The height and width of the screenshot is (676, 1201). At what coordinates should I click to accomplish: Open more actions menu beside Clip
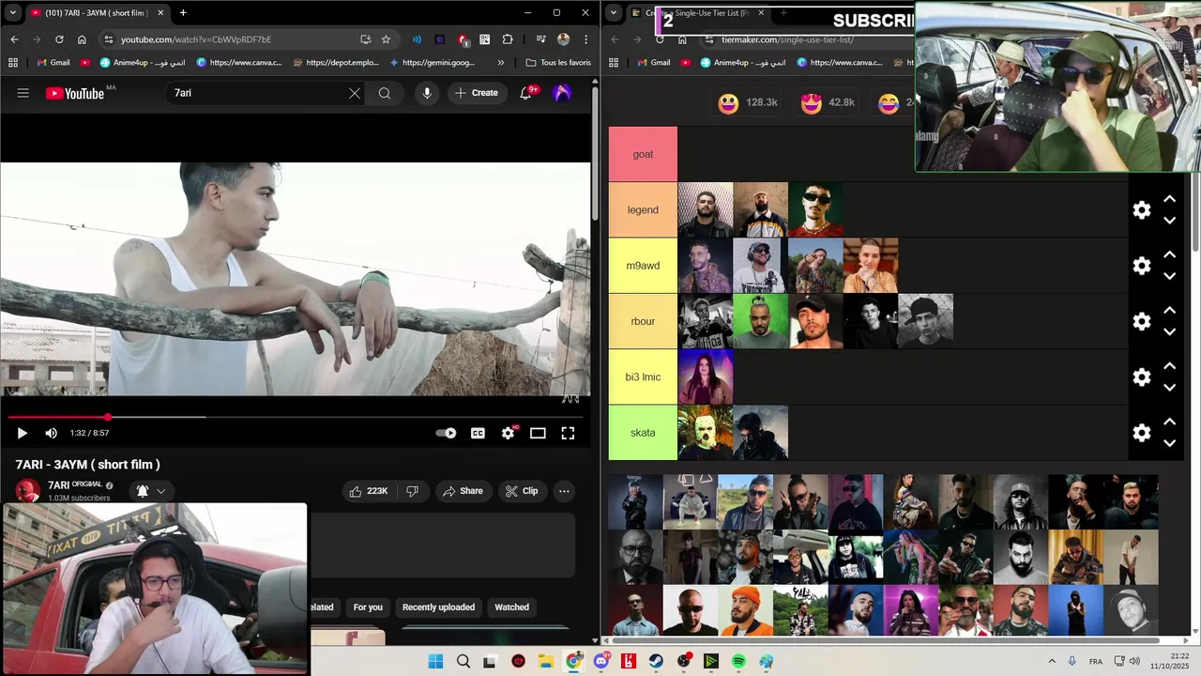tap(564, 491)
